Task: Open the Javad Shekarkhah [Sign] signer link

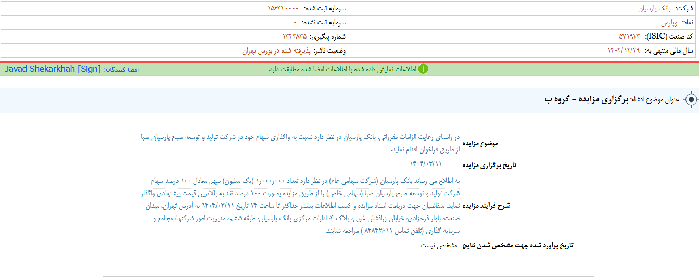Action: point(53,69)
